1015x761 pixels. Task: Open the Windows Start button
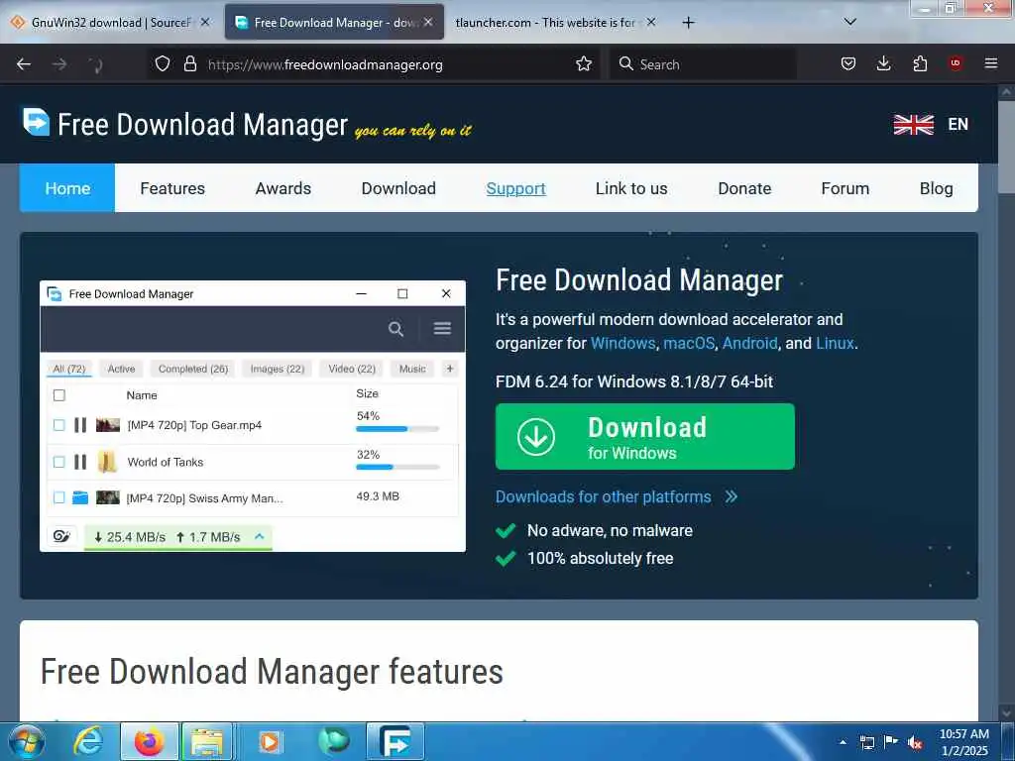(27, 741)
